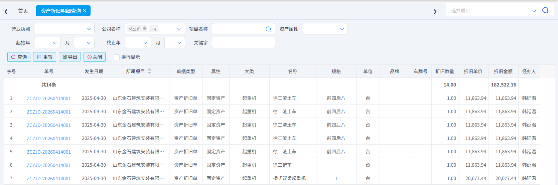Click the 单号 column header

point(49,71)
